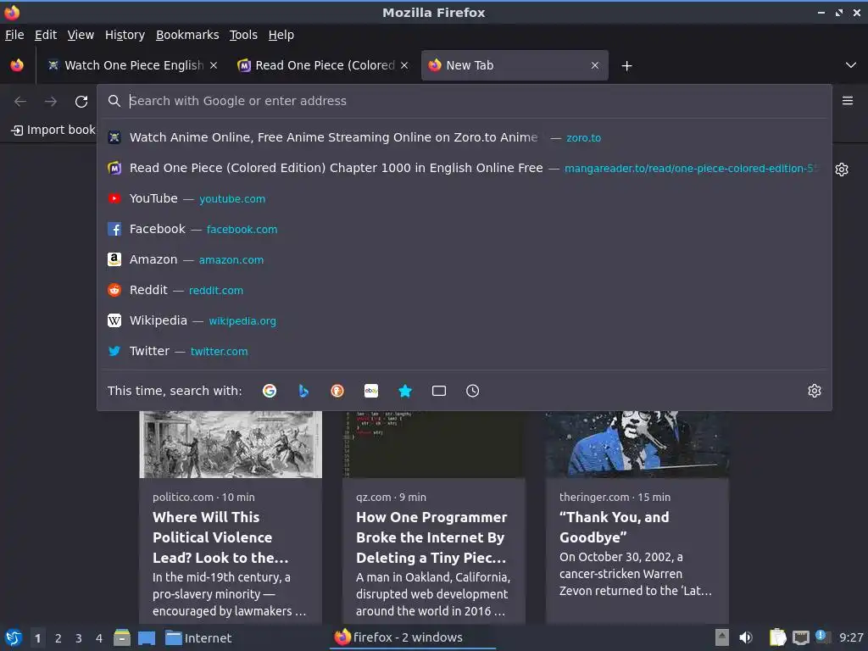The image size is (868, 651).
Task: Close the New Tab tab
Action: tap(595, 65)
